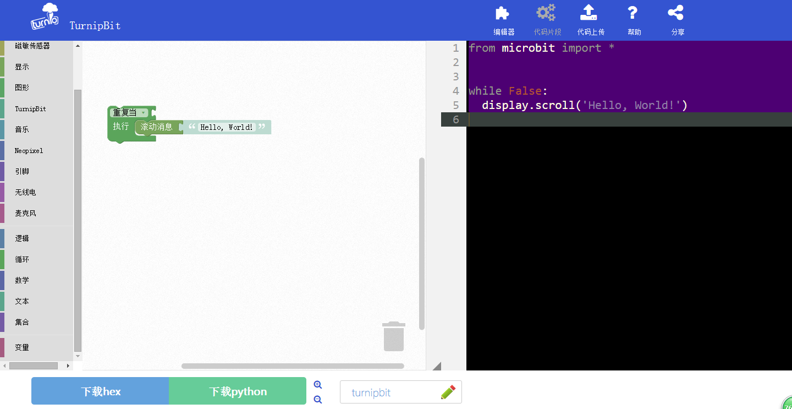
Task: Open the 文本 category
Action: (36, 302)
